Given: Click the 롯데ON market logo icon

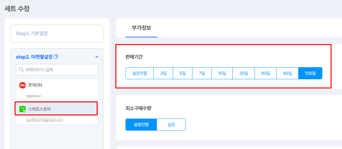Looking at the screenshot, I should click(22, 85).
